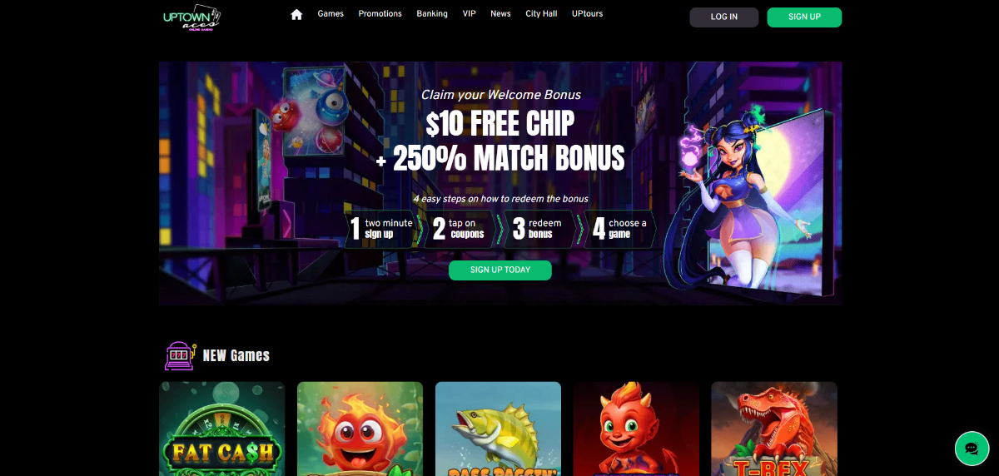Open the red devil character game thumbnail
Image resolution: width=999 pixels, height=476 pixels.
[x=636, y=429]
